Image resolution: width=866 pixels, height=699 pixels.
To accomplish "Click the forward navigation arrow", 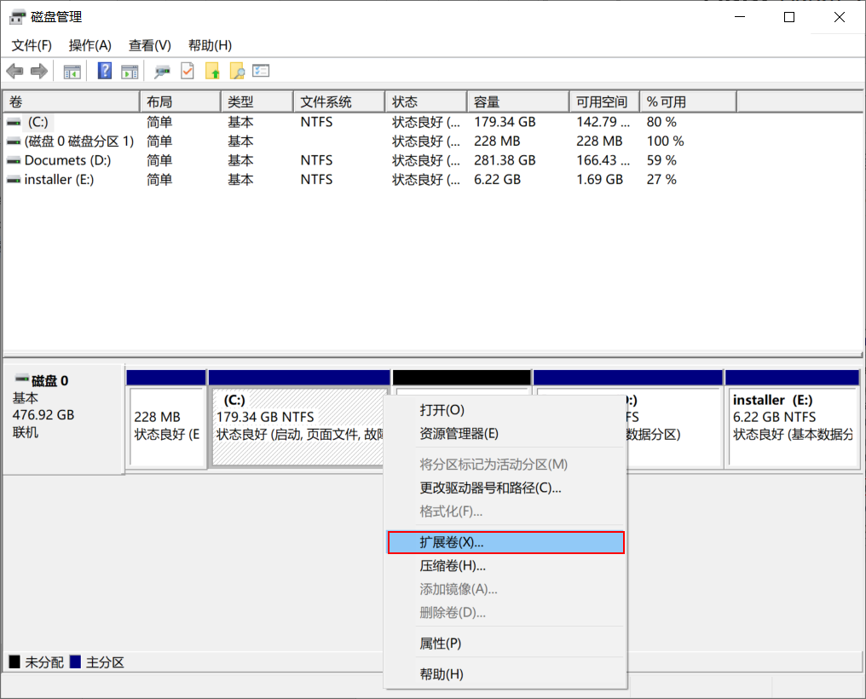I will click(38, 71).
